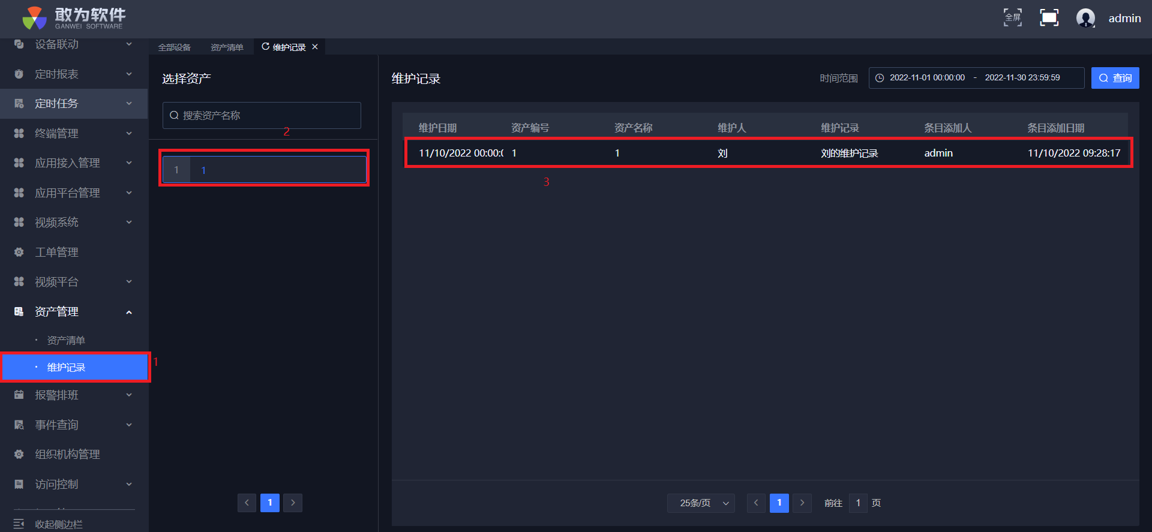Open 维护记录 in the sidebar submenu
This screenshot has height=532, width=1152.
(75, 368)
